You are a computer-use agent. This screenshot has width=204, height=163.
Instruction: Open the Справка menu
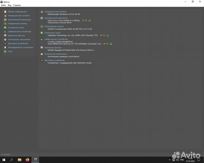tap(17, 5)
